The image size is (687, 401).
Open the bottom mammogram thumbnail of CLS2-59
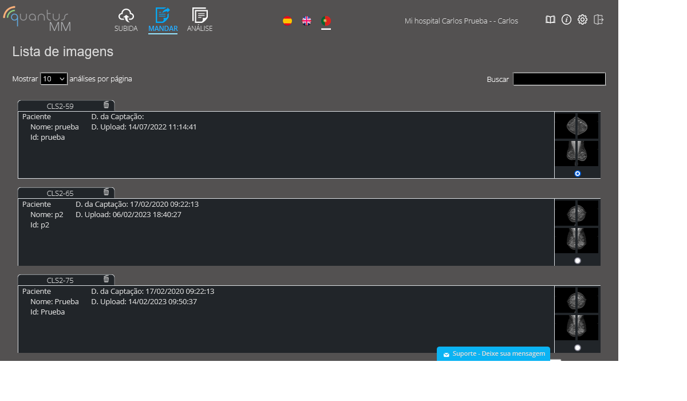point(577,154)
